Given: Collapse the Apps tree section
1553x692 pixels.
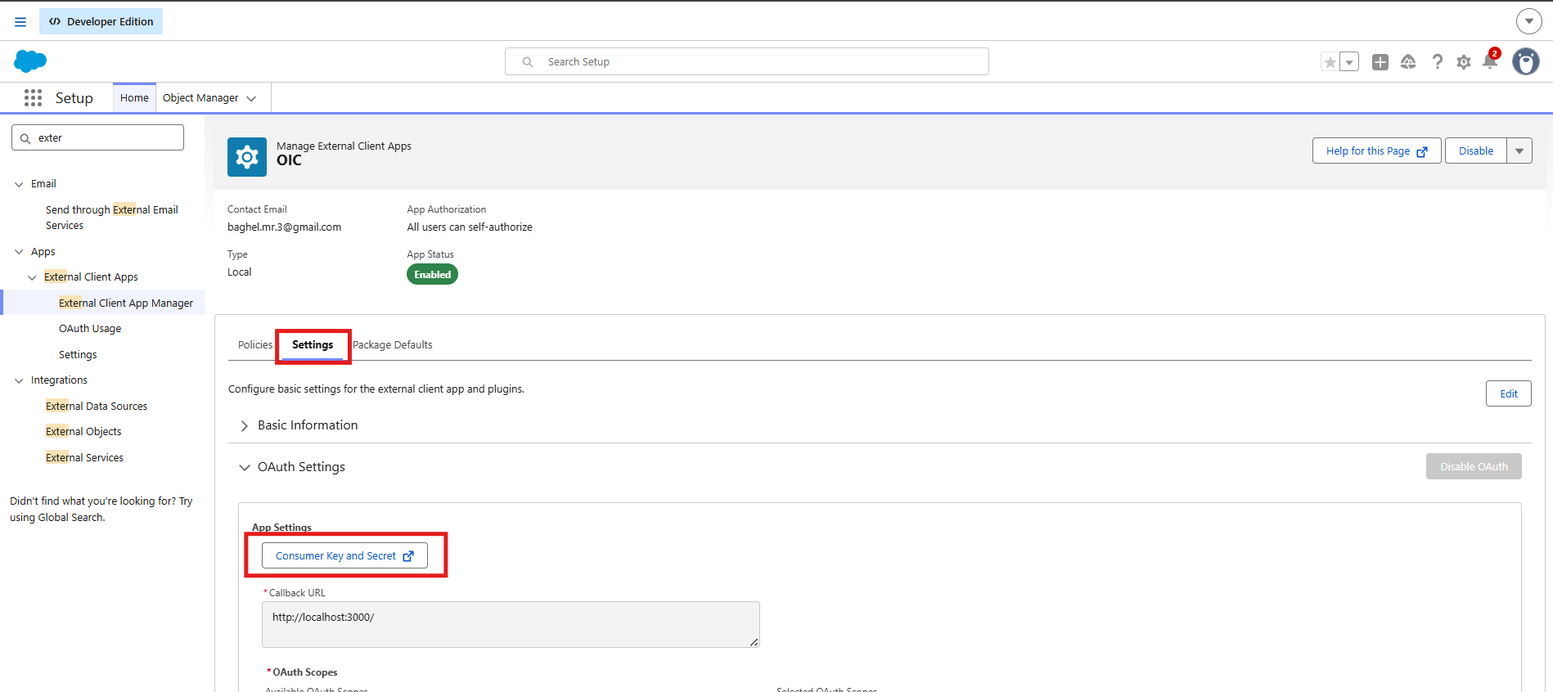Looking at the screenshot, I should (19, 252).
